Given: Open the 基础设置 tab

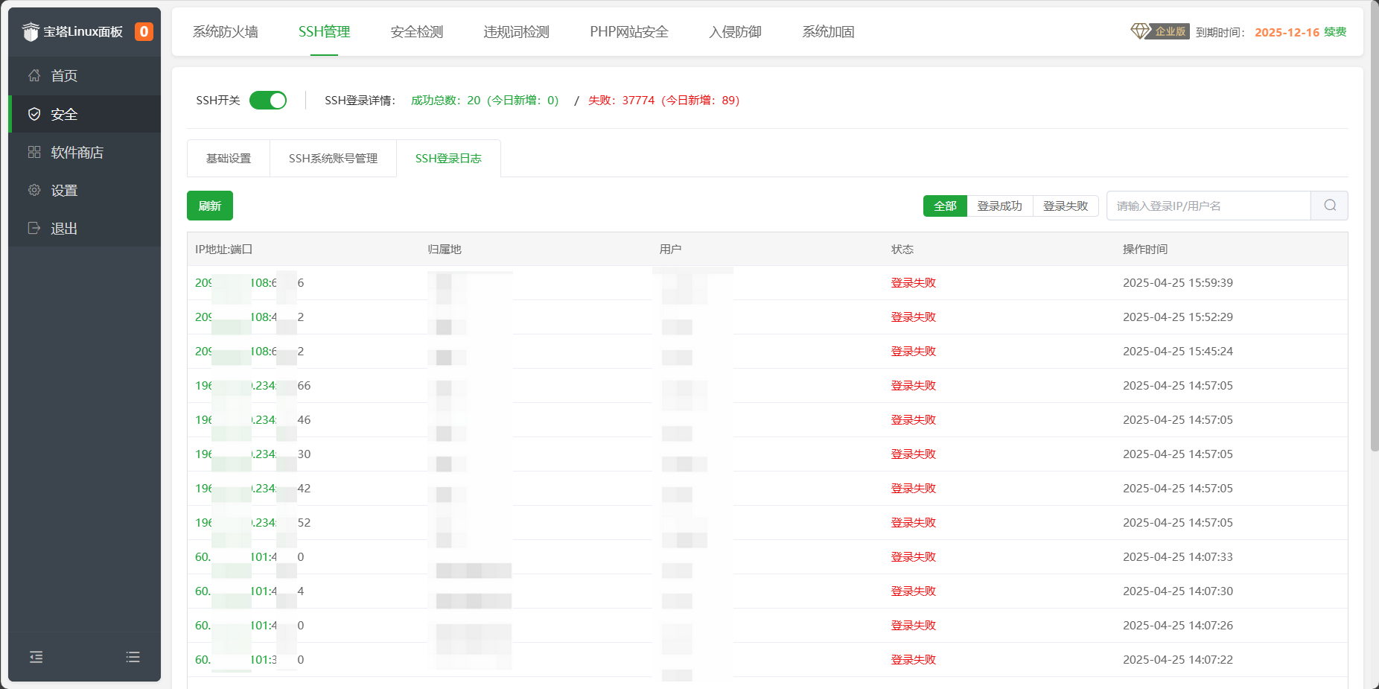Looking at the screenshot, I should 228,158.
